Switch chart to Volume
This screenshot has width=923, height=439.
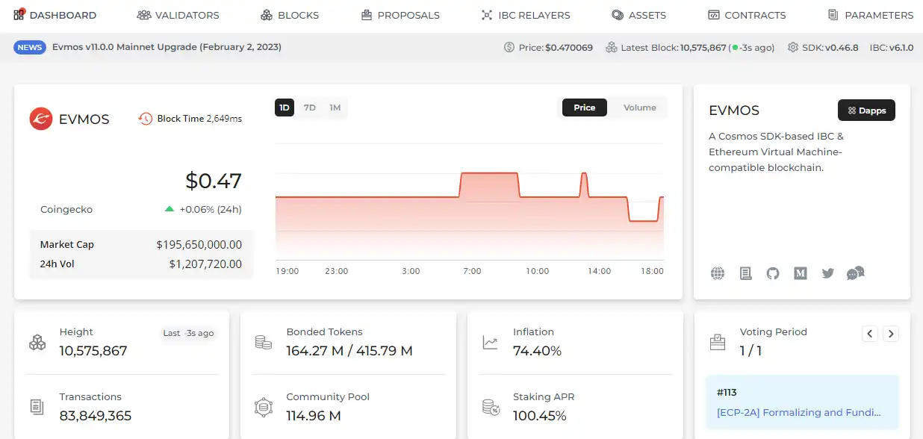[x=639, y=108]
